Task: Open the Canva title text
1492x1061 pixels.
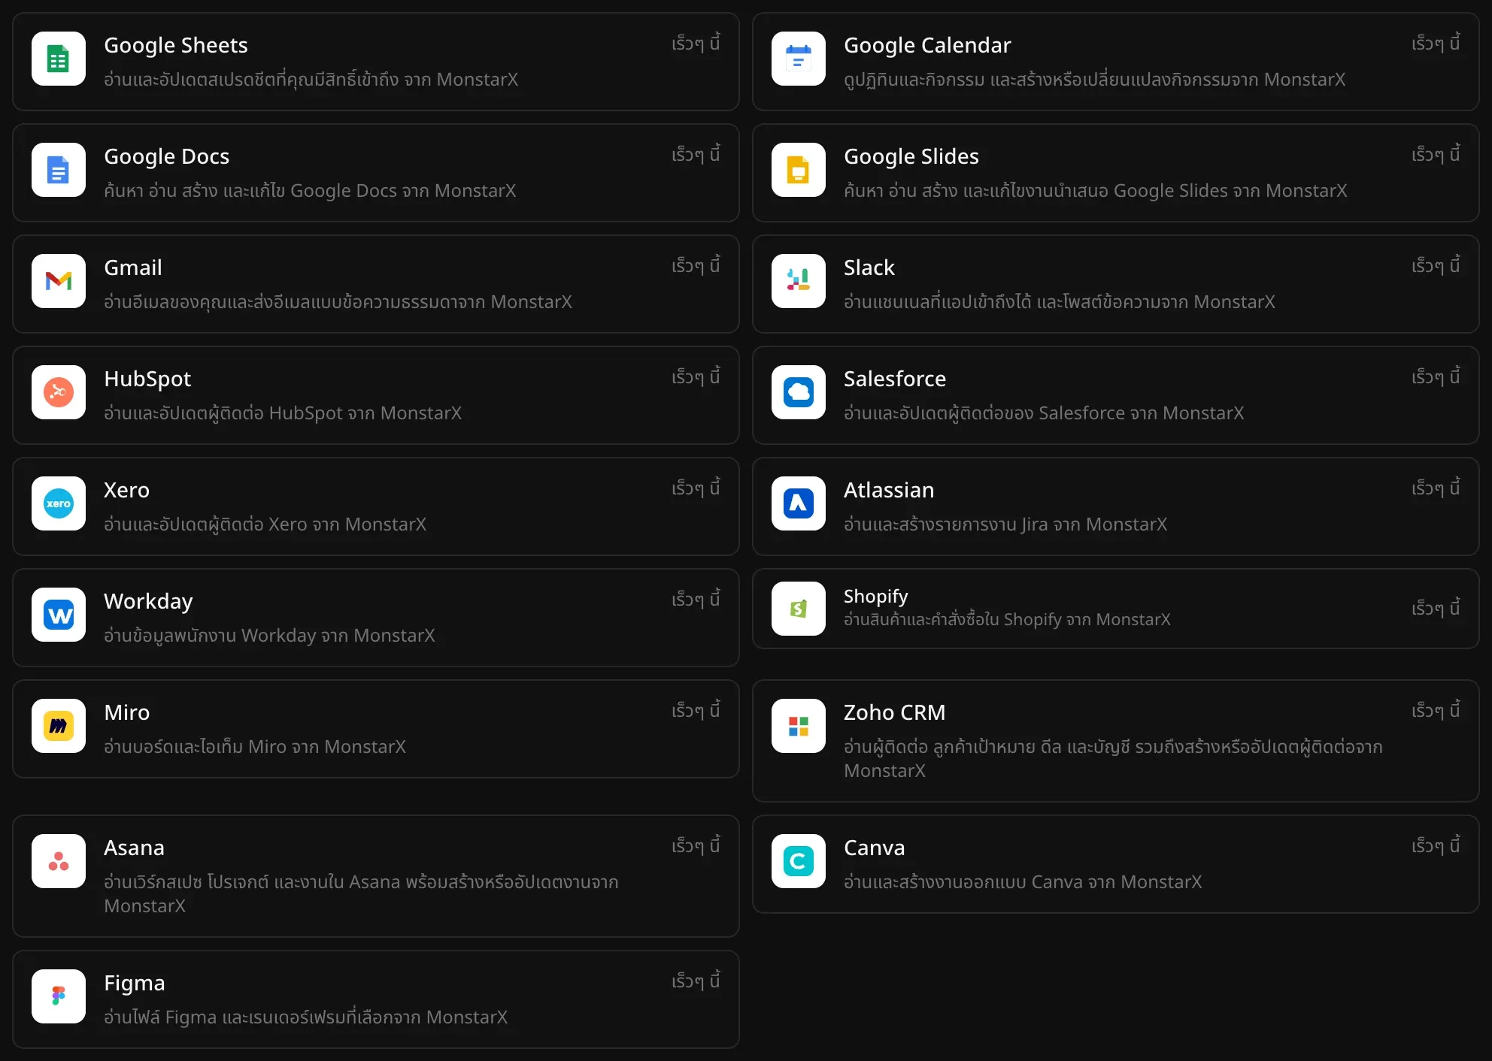Action: pos(875,848)
